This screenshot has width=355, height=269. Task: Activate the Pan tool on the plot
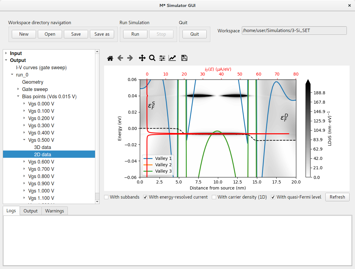coord(142,58)
